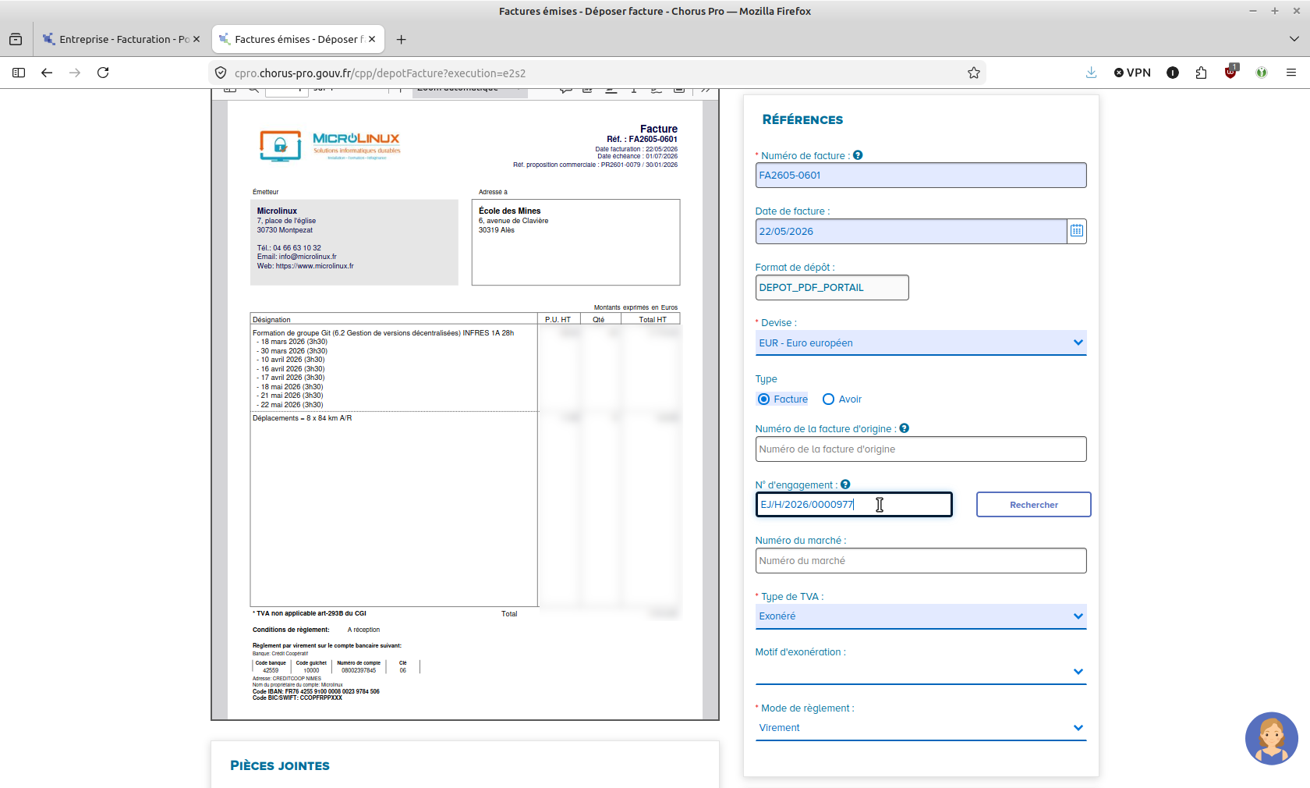Image resolution: width=1310 pixels, height=788 pixels.
Task: Open the Mode de règlement dropdown
Action: 921,728
